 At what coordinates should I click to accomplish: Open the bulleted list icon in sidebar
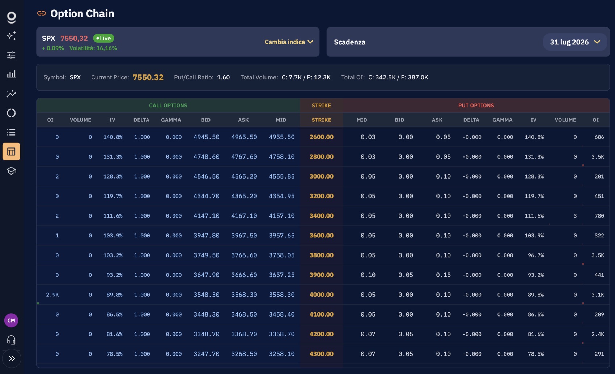coord(11,132)
